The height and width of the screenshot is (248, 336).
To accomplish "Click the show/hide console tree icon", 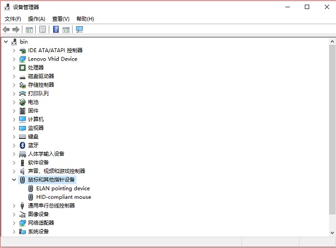I will coord(29,29).
